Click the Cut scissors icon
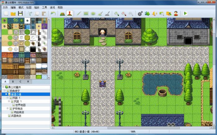This screenshot has height=135, width=217. tap(30, 14)
